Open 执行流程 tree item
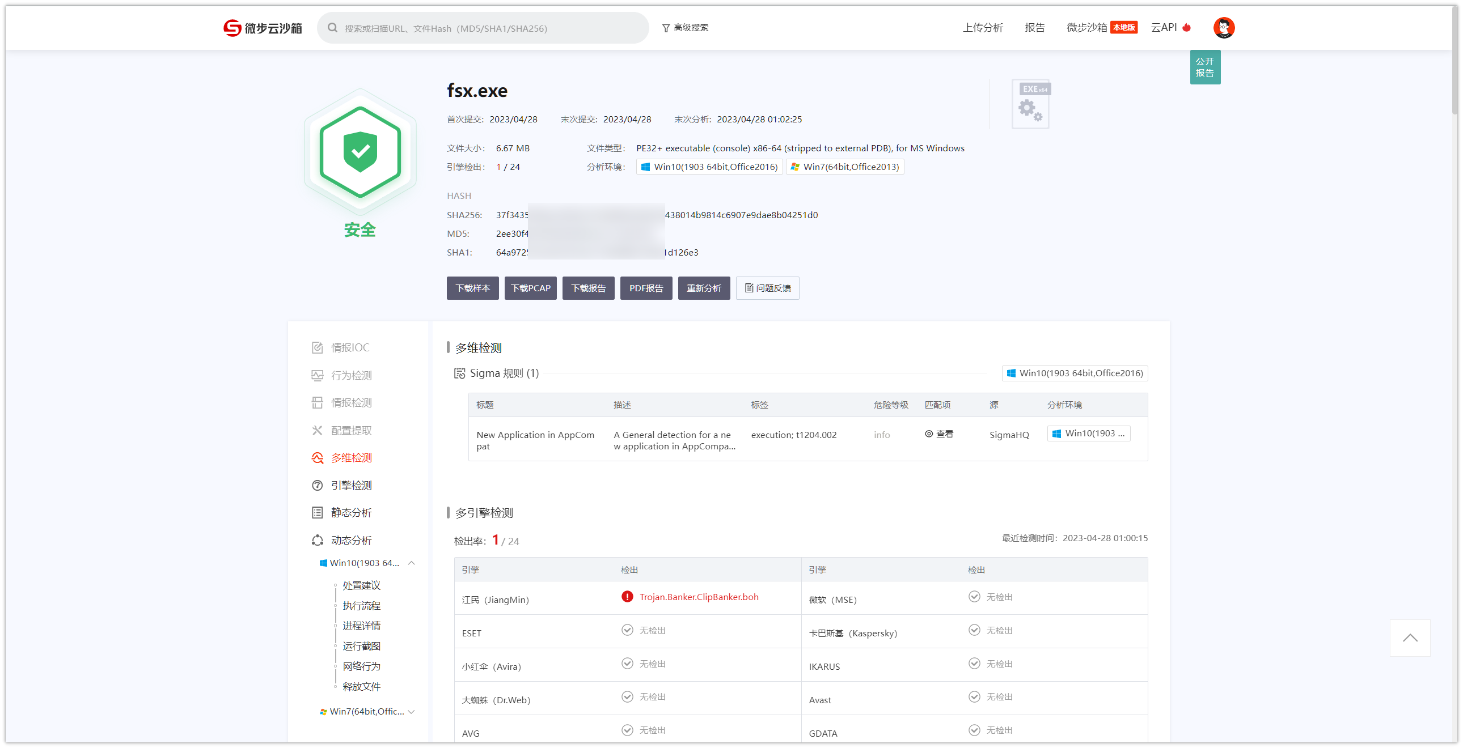The width and height of the screenshot is (1463, 748). 361,606
